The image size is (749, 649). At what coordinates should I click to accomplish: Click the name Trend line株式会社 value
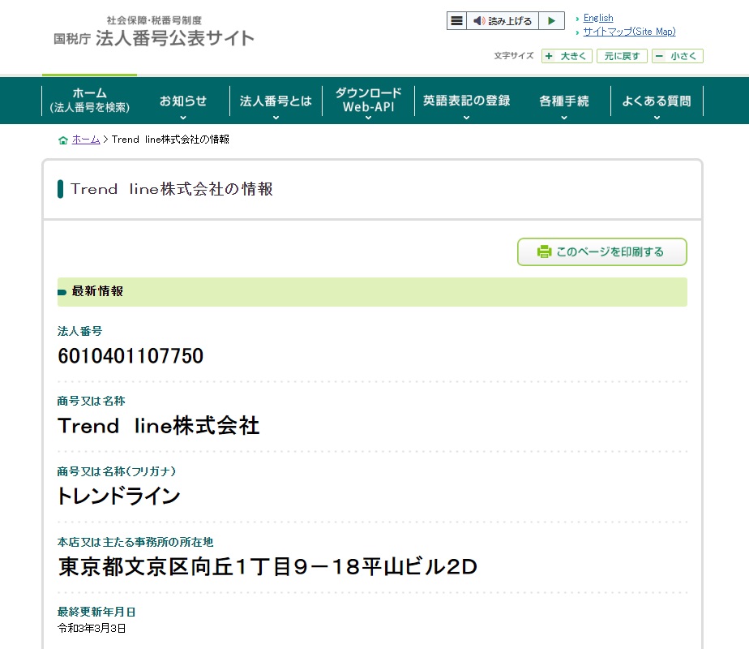coord(158,425)
